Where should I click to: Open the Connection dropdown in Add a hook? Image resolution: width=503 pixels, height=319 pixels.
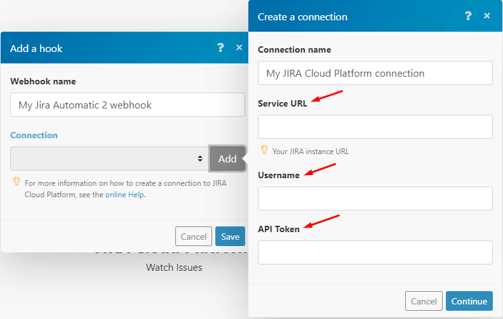[x=109, y=159]
